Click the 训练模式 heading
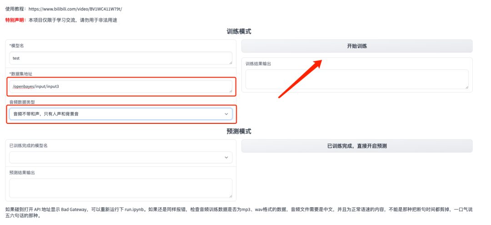Screen dimensions: 491x225 pyautogui.click(x=239, y=32)
